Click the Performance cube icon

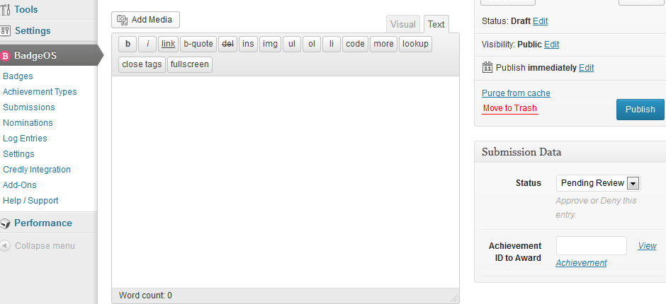click(x=5, y=223)
